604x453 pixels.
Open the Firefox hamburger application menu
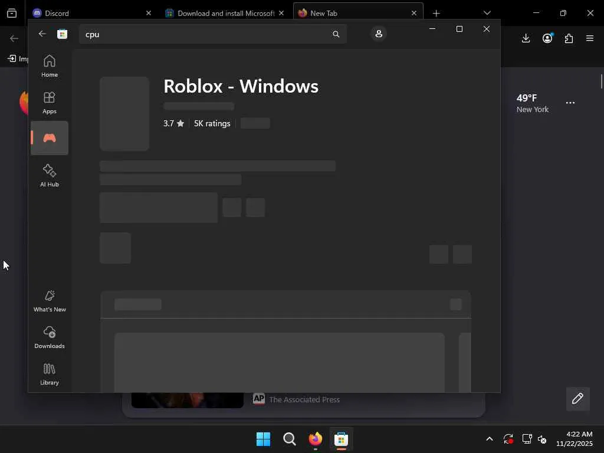(590, 38)
